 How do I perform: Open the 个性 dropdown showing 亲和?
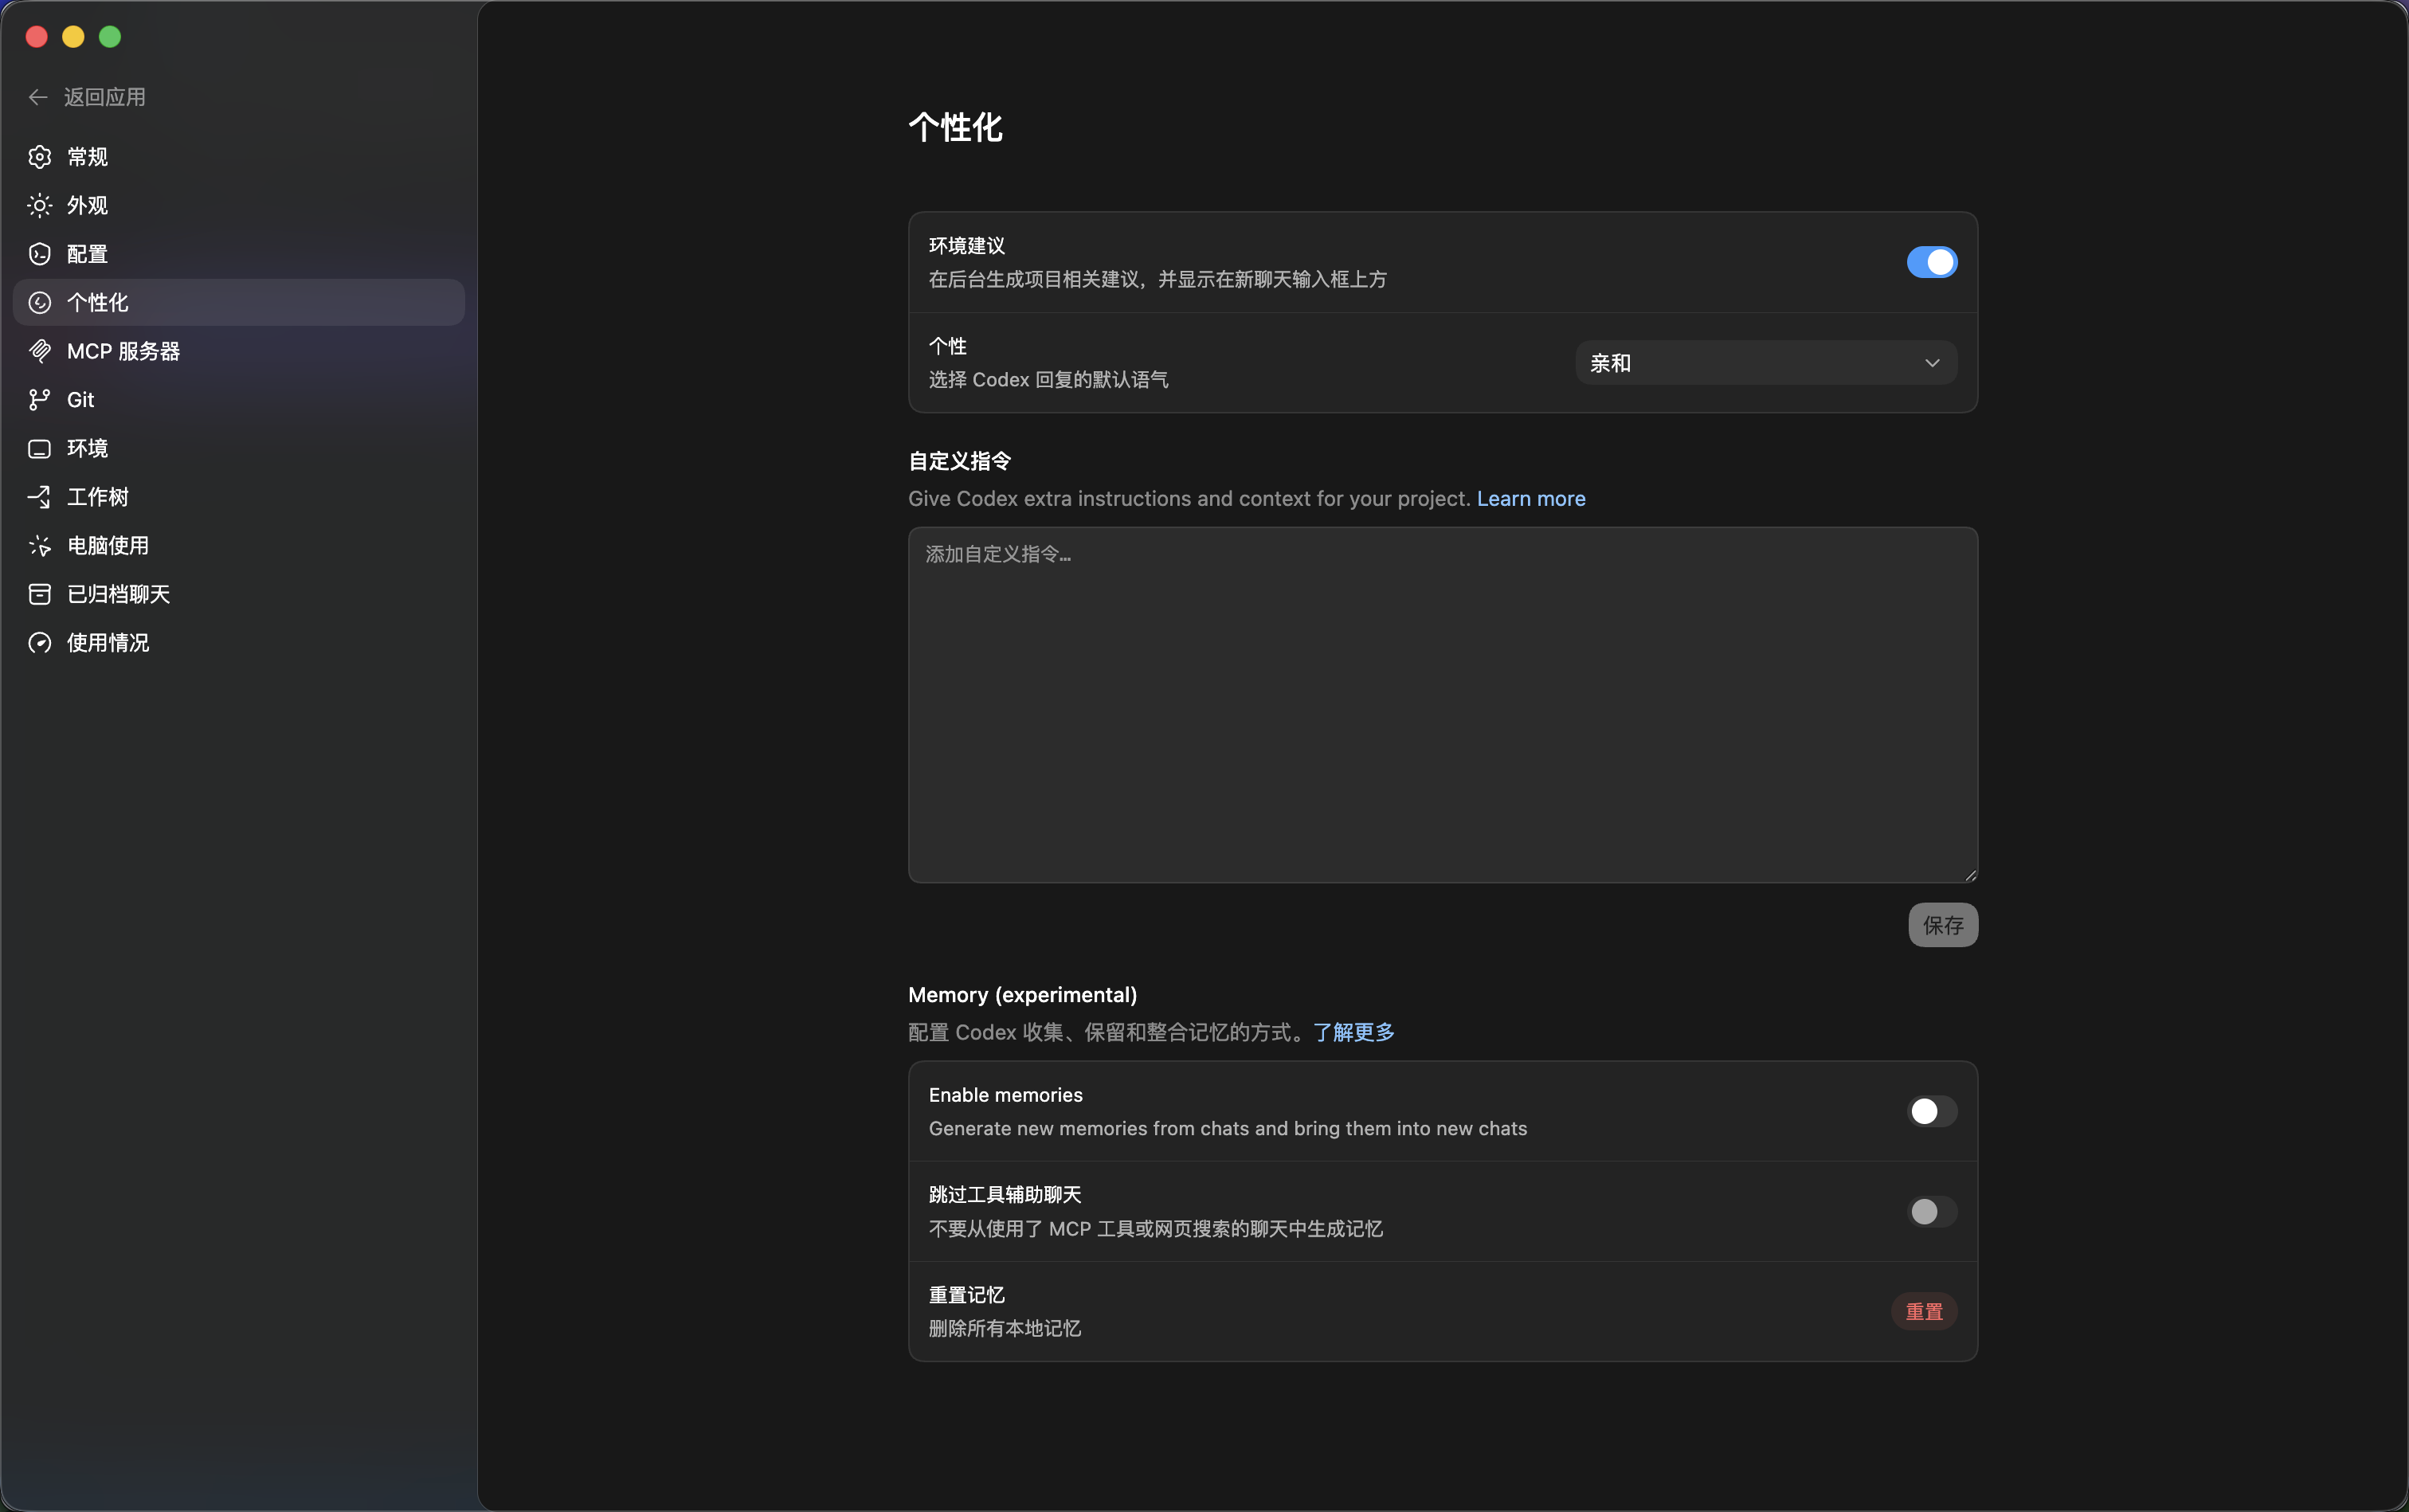coord(1765,363)
